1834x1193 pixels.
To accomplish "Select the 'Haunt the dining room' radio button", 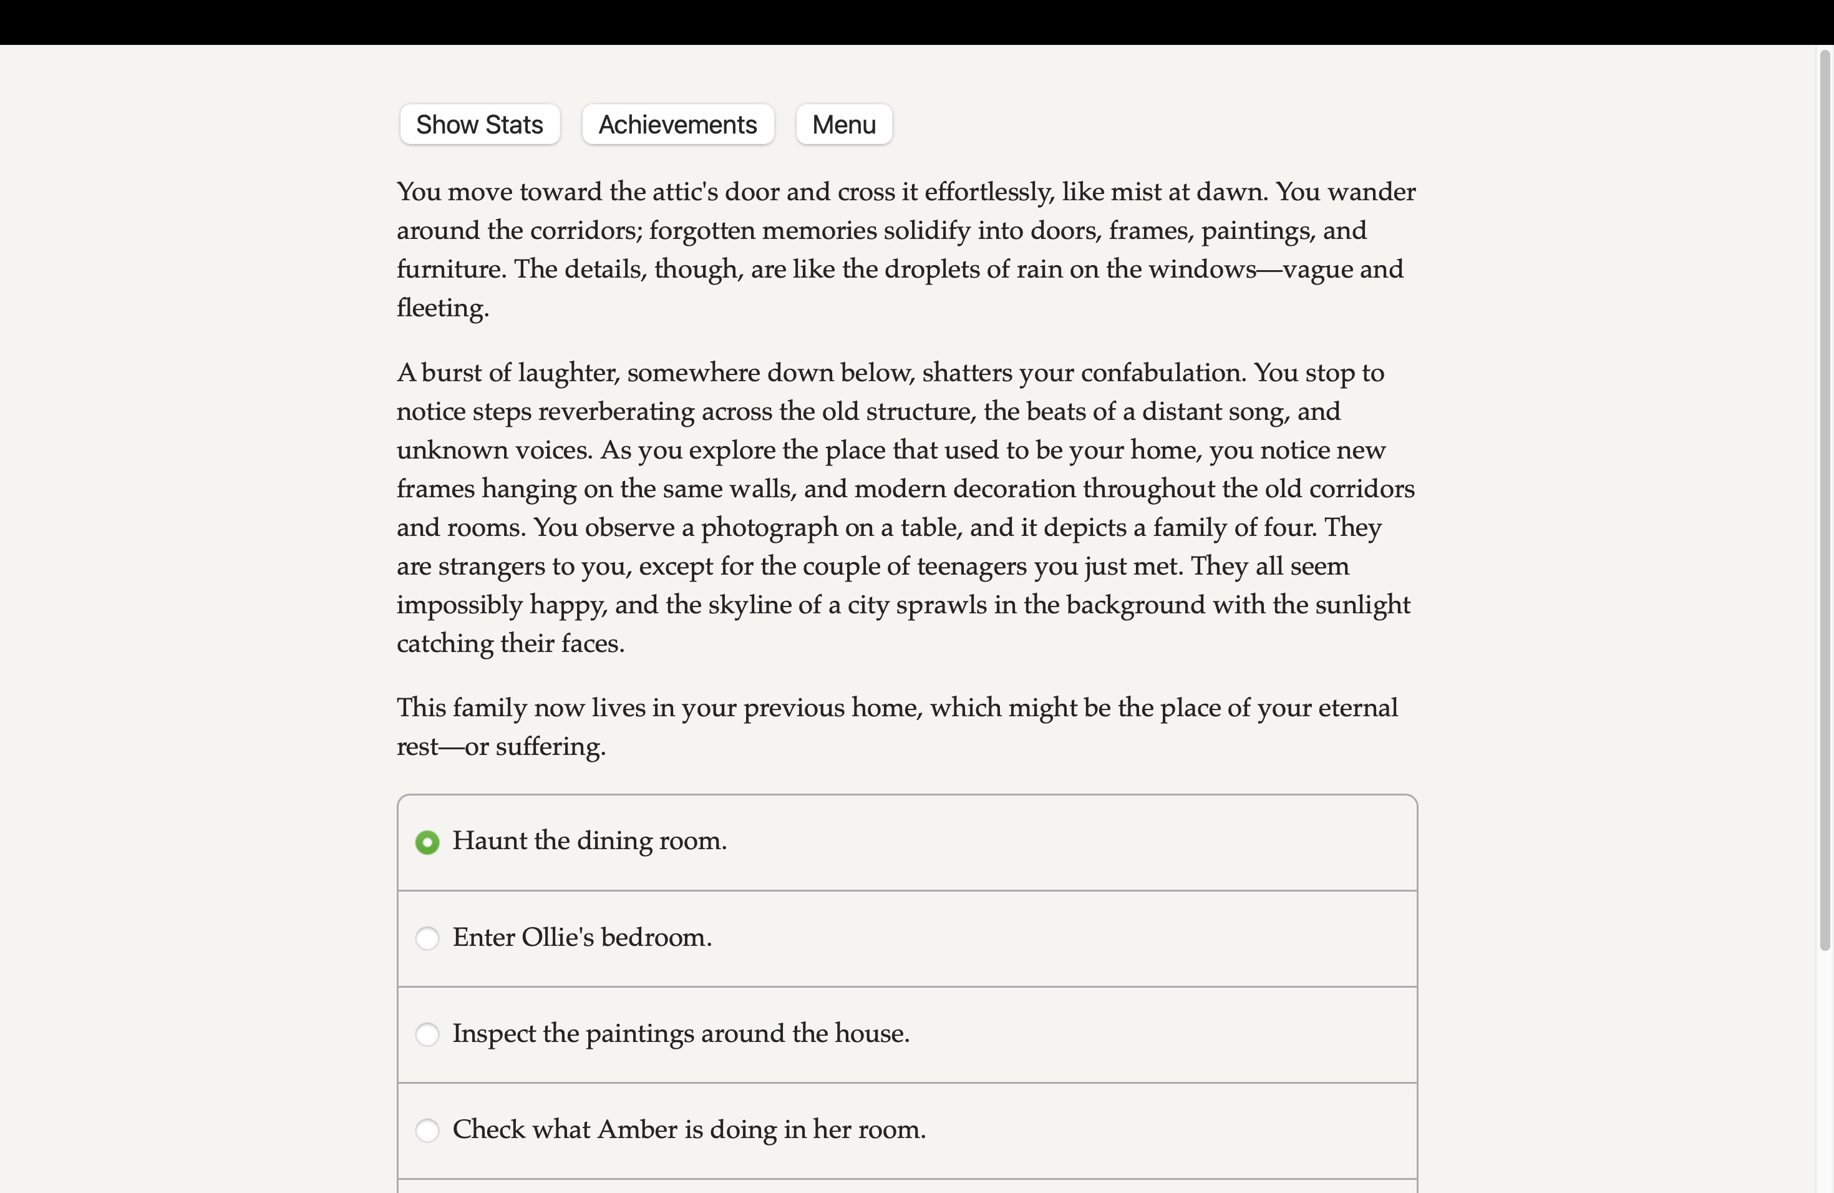I will (429, 842).
